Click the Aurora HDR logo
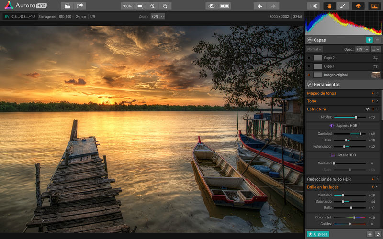Viewport: 383px width, 239px height. coord(26,5)
